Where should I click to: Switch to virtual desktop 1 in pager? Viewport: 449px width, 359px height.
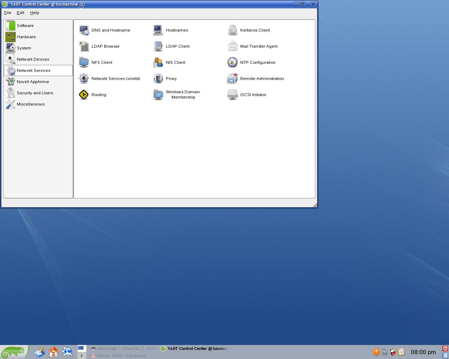click(x=82, y=348)
